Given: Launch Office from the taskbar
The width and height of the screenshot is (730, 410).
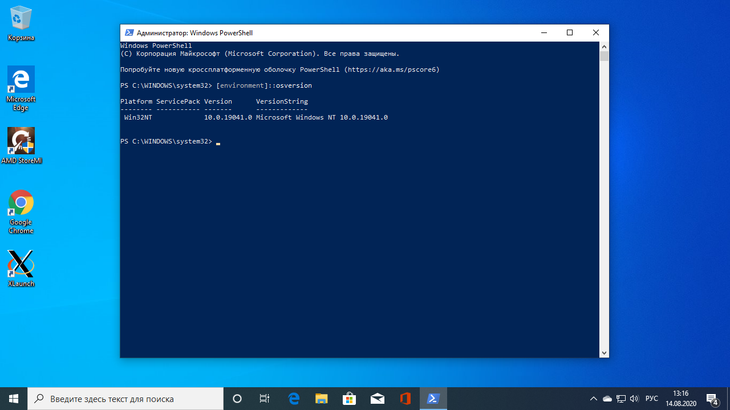Looking at the screenshot, I should point(405,399).
